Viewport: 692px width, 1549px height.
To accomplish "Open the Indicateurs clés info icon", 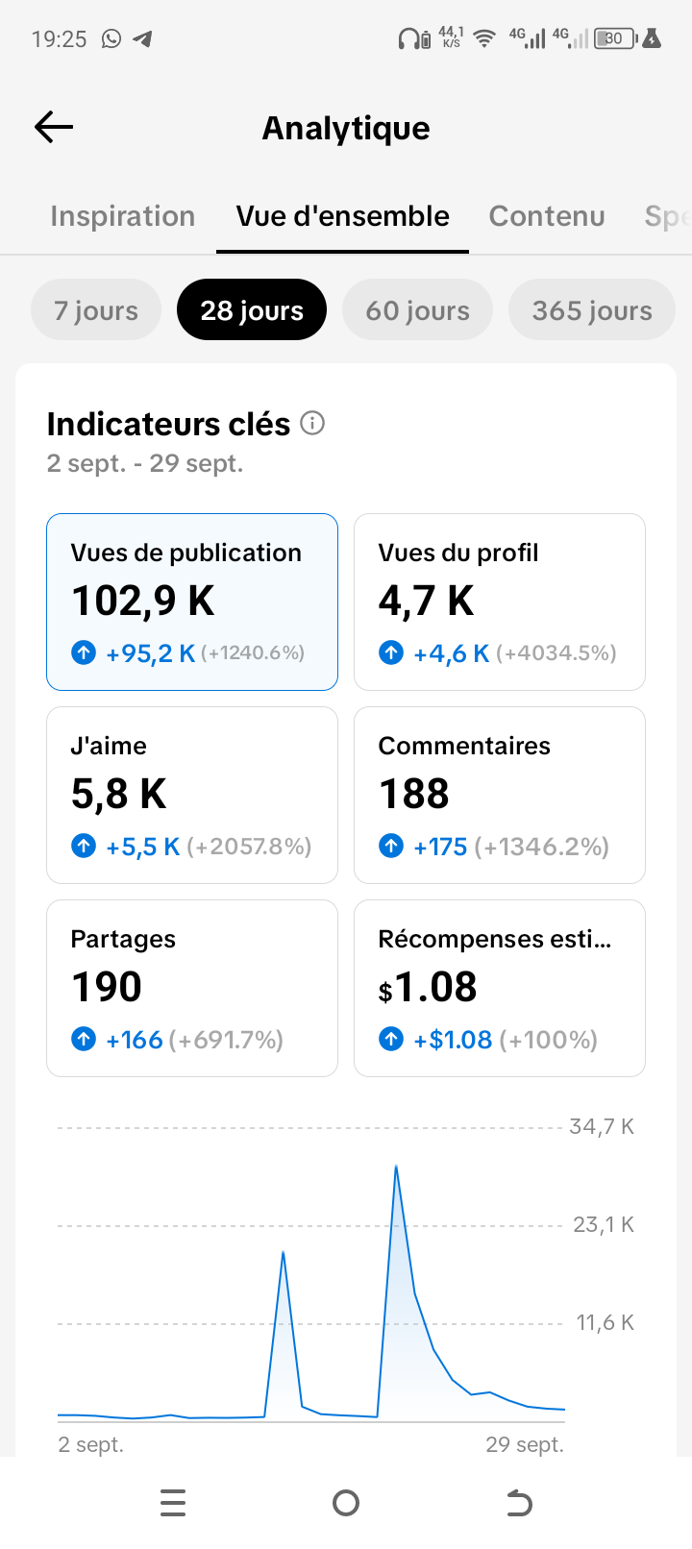I will coord(312,423).
